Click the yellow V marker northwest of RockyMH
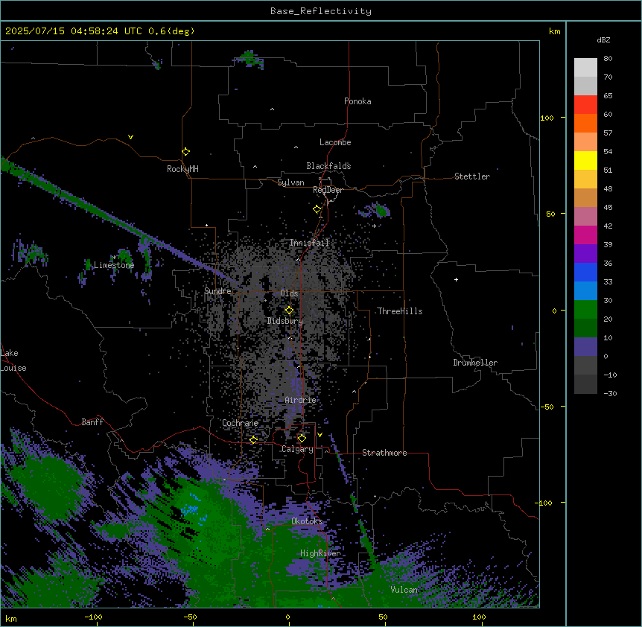642x627 pixels. (x=130, y=137)
